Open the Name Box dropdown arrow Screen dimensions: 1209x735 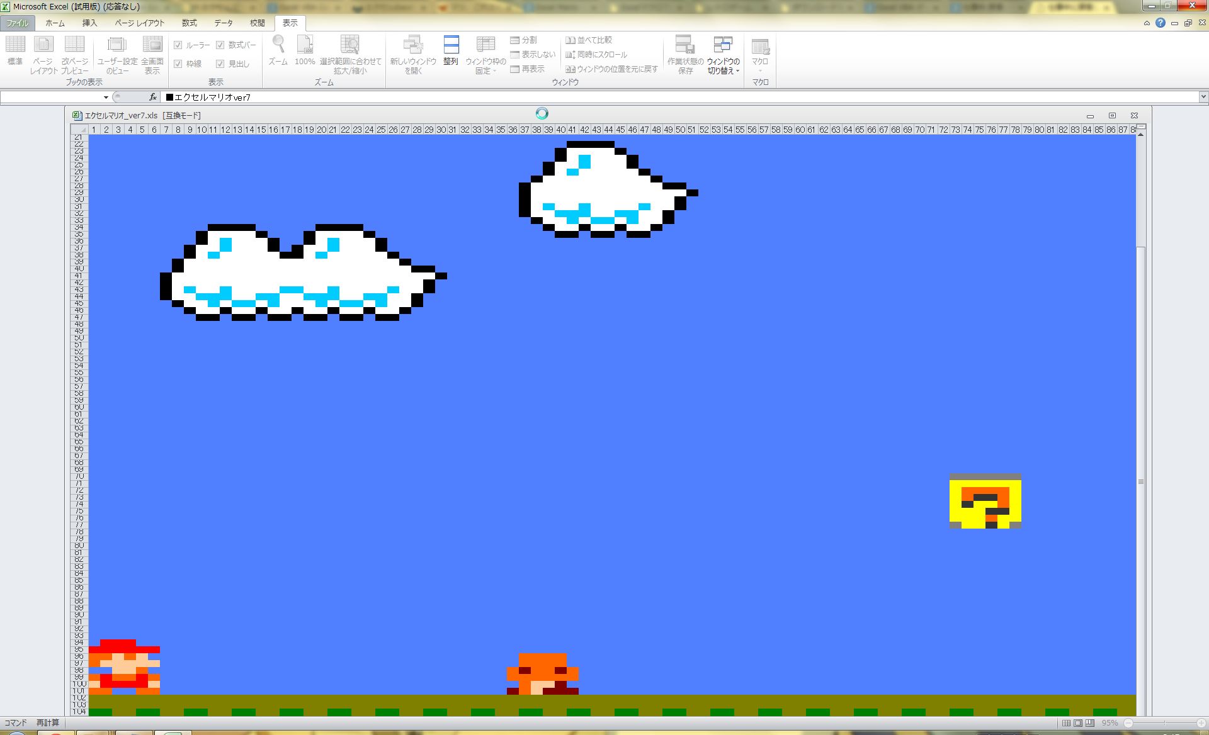click(106, 97)
